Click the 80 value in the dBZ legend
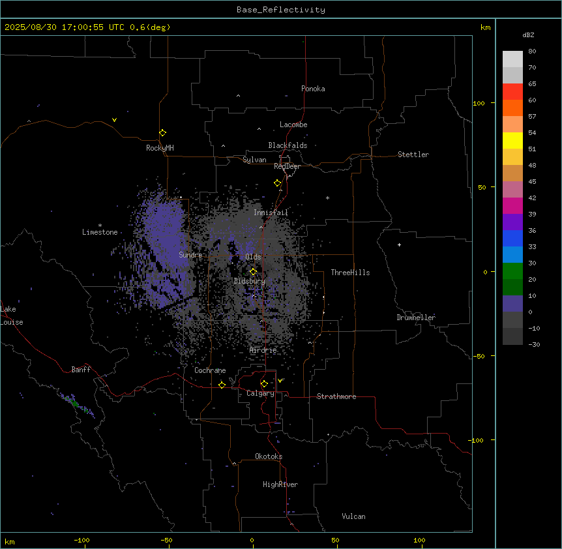The image size is (562, 549). pyautogui.click(x=532, y=52)
